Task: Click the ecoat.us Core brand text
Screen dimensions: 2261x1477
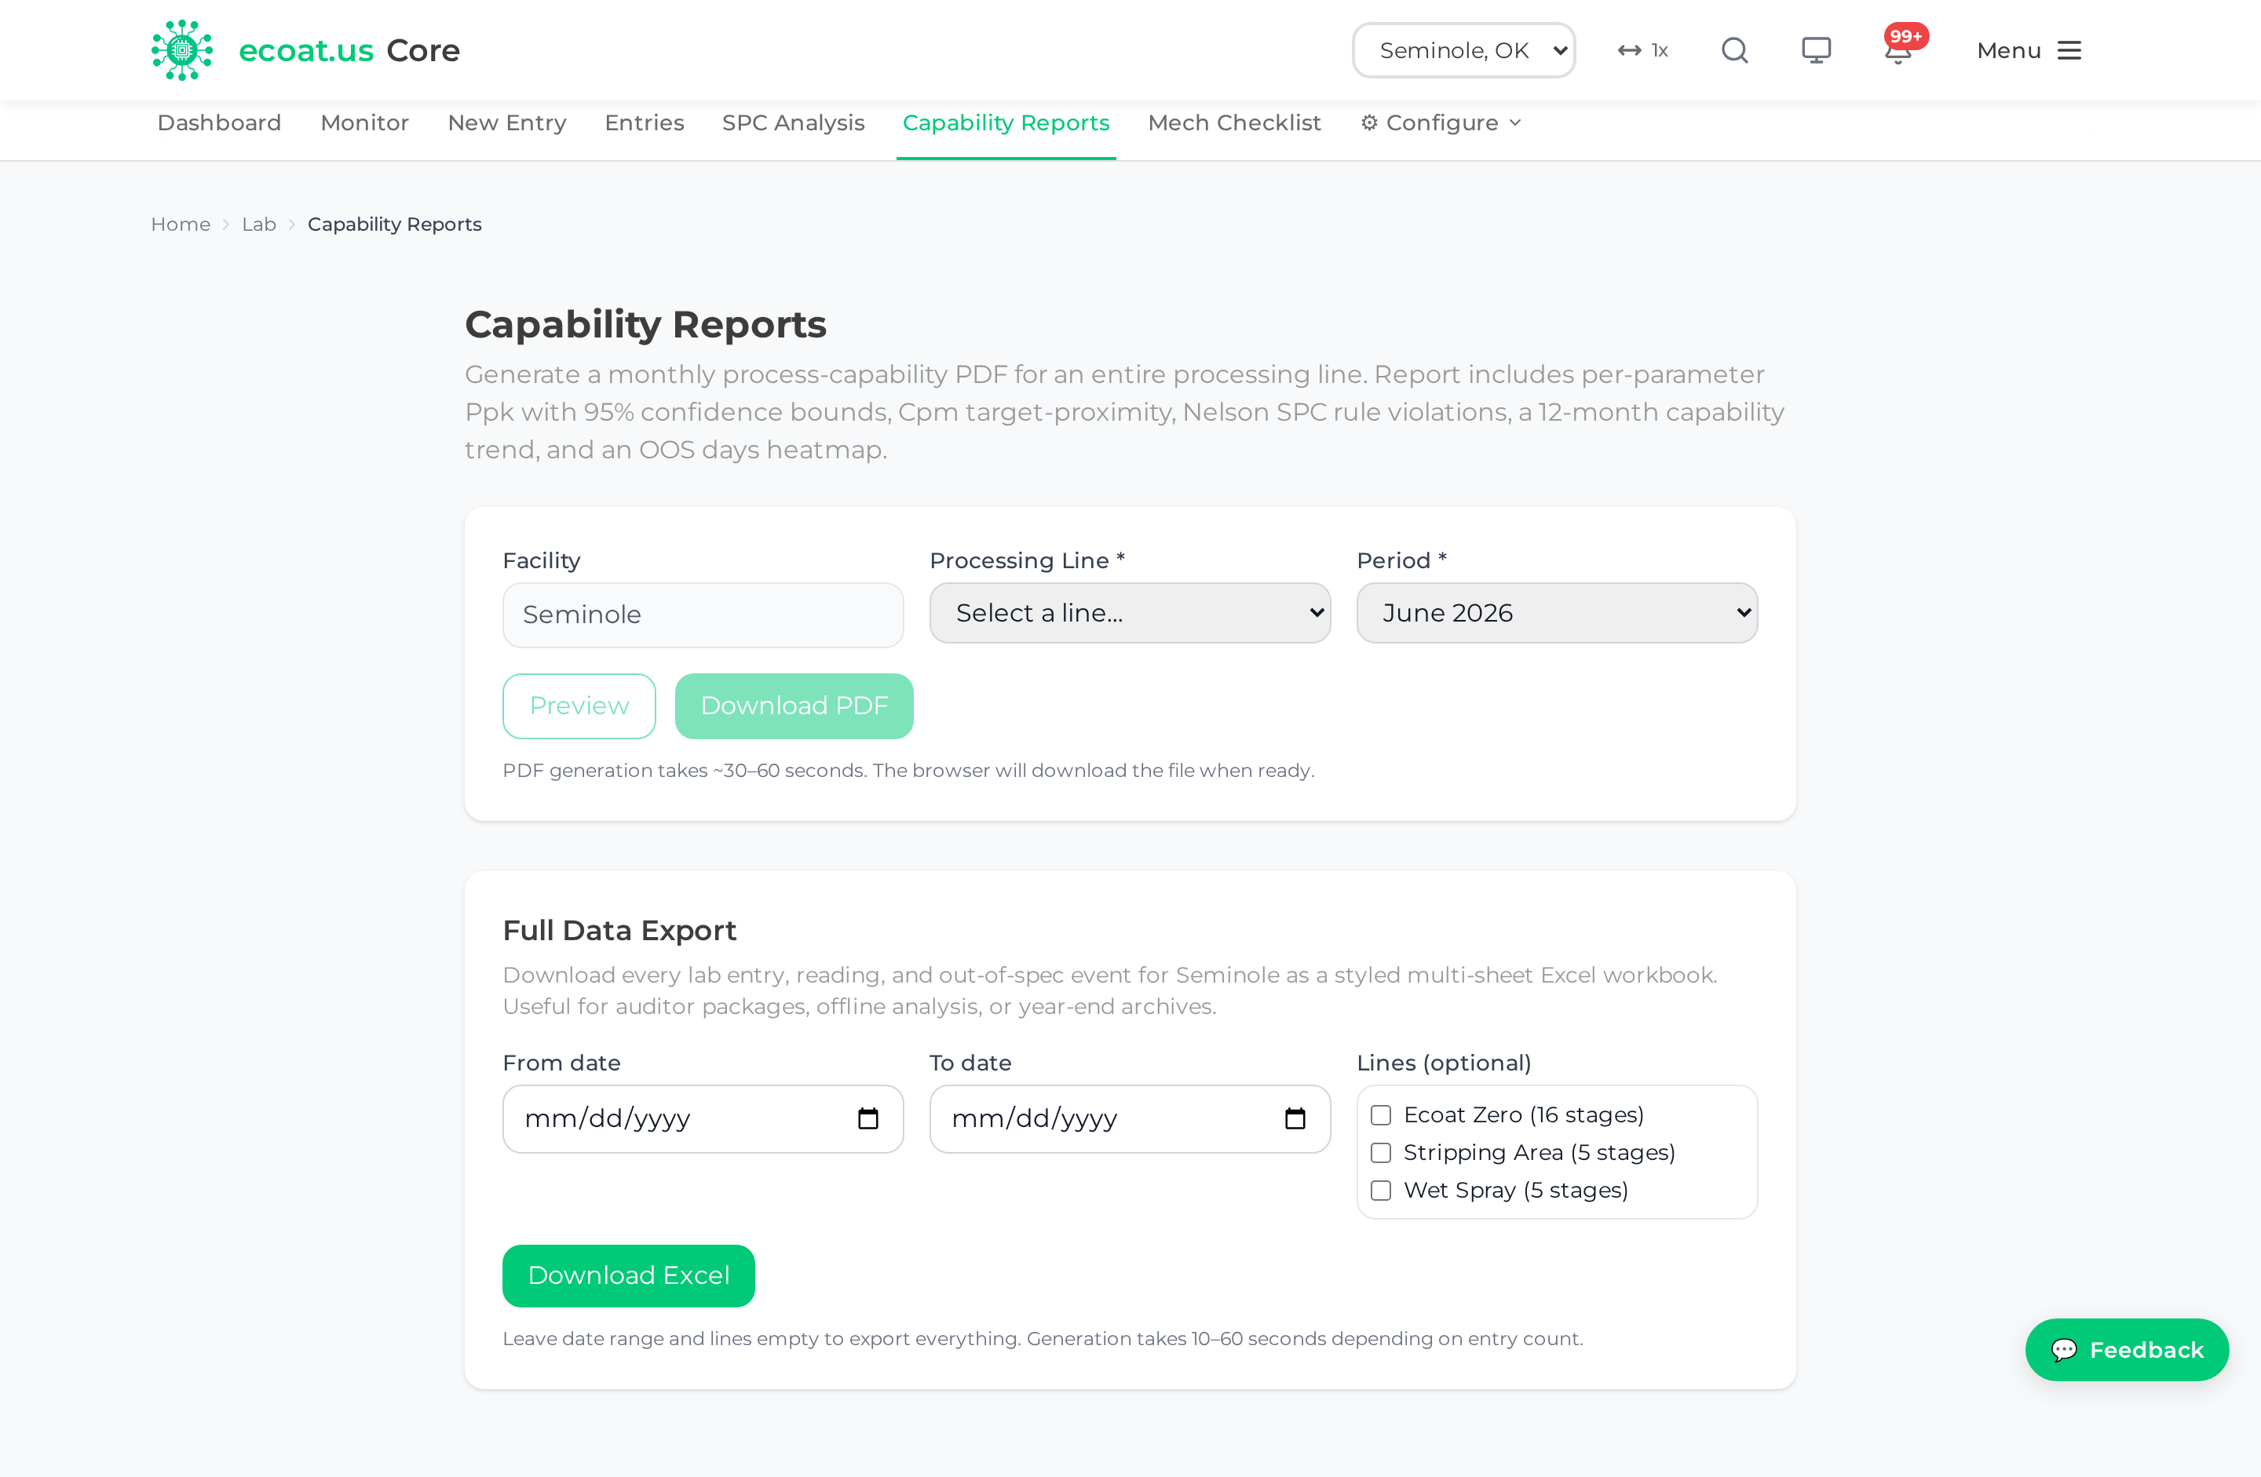Action: click(x=349, y=50)
